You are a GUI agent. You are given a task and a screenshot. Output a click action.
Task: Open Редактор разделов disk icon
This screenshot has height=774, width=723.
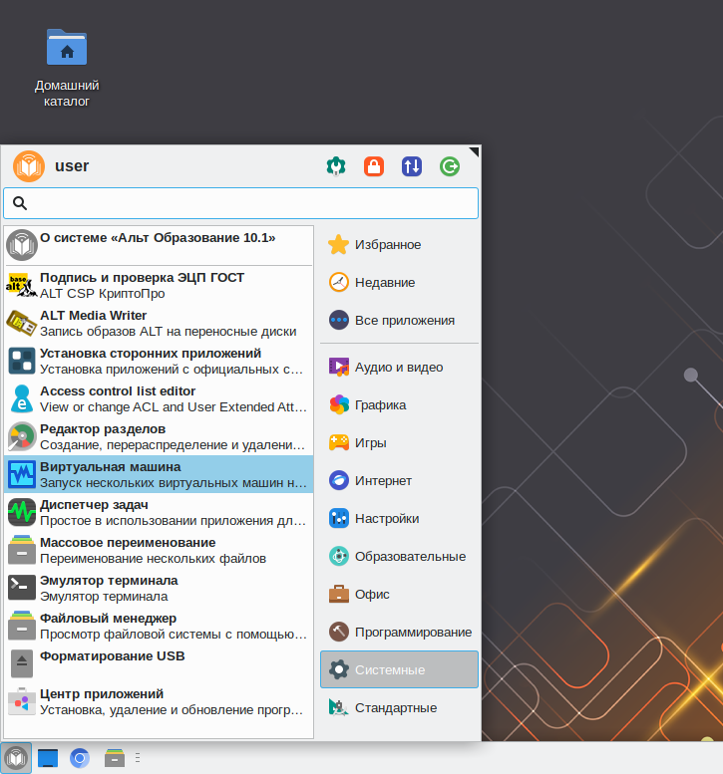[22, 437]
